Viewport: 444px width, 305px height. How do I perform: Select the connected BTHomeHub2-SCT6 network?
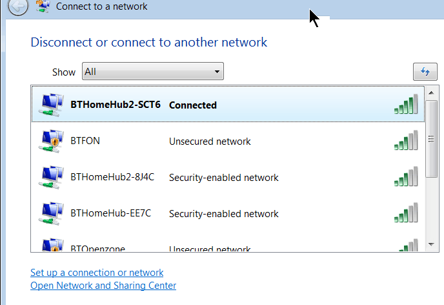228,104
